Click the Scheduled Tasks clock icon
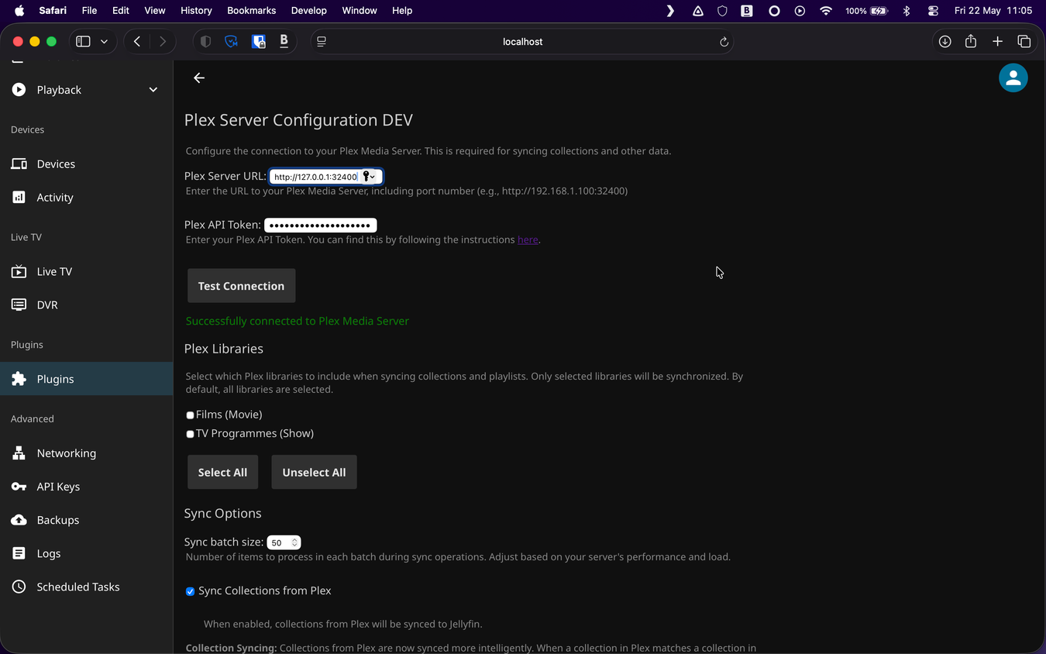The height and width of the screenshot is (654, 1046). pos(19,587)
